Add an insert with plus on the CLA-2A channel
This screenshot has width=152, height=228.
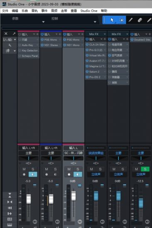tap(105, 39)
